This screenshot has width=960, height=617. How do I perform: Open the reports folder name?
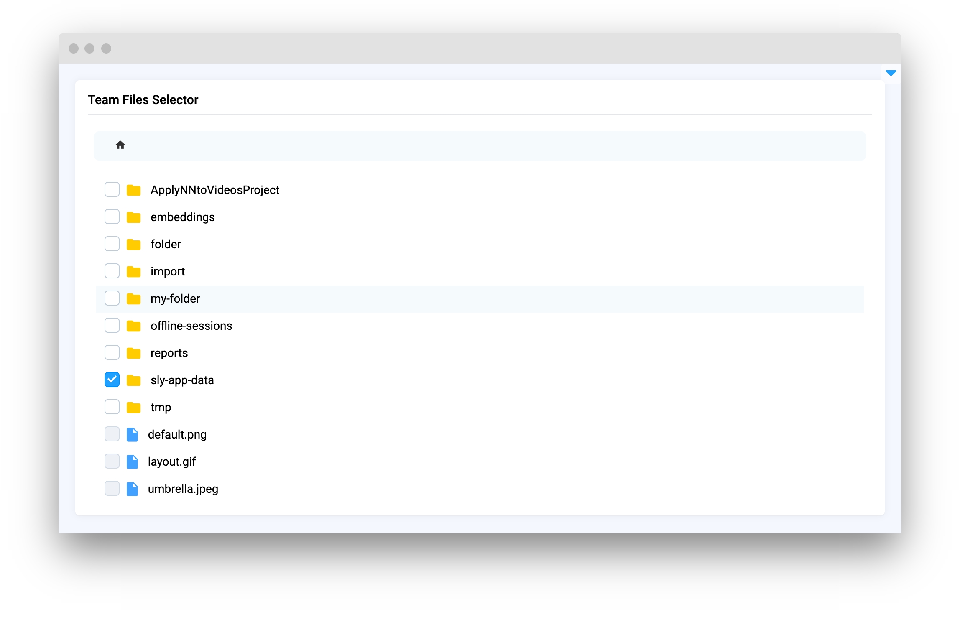[169, 353]
